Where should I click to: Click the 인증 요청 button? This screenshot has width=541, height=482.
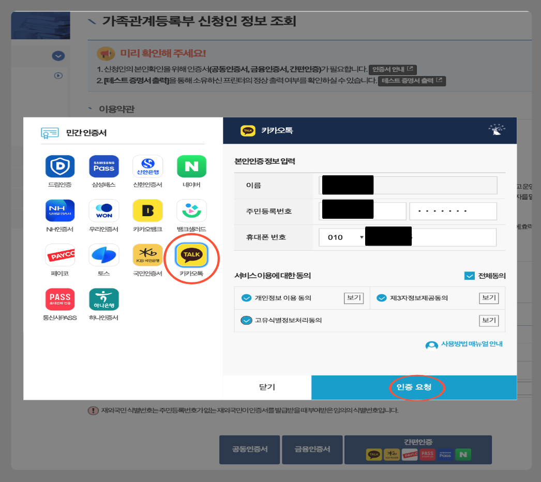414,387
